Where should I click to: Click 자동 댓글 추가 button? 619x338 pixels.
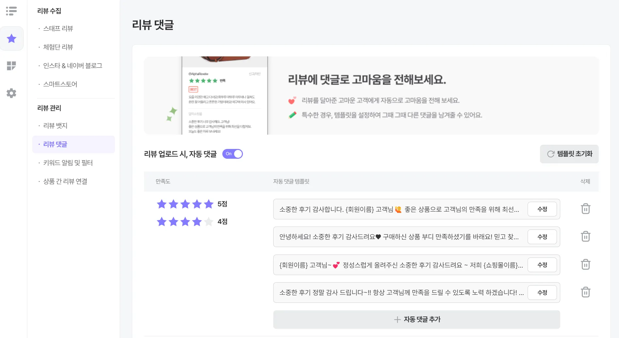[x=417, y=319]
